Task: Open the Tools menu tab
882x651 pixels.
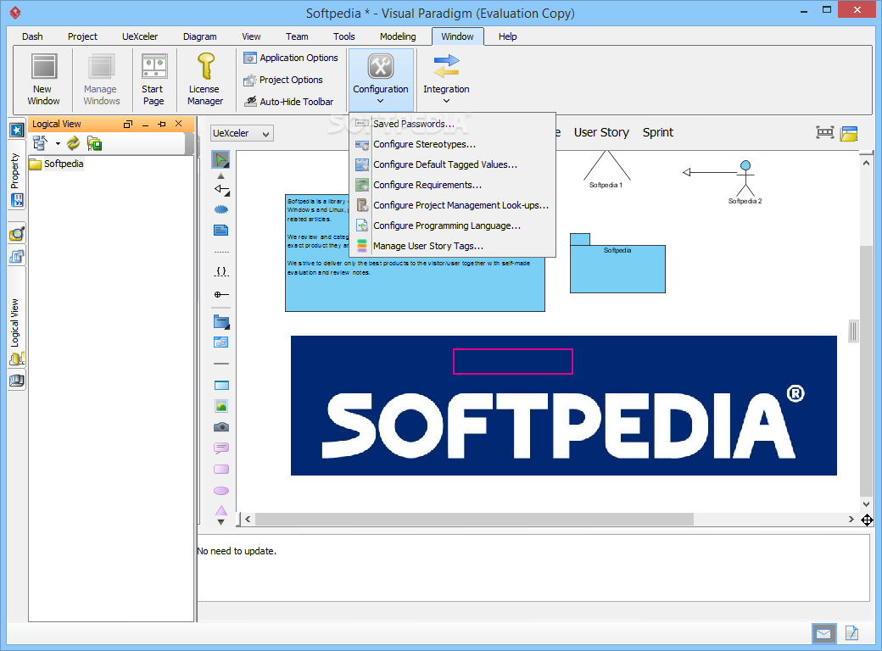Action: pyautogui.click(x=344, y=36)
